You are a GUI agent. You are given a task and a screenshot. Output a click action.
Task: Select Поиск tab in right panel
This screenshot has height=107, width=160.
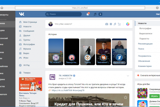coord(141,49)
